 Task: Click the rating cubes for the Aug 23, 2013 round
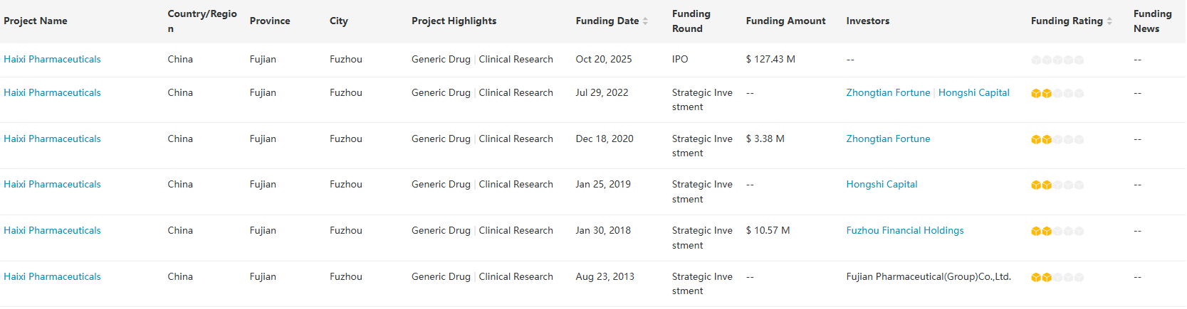(1057, 277)
